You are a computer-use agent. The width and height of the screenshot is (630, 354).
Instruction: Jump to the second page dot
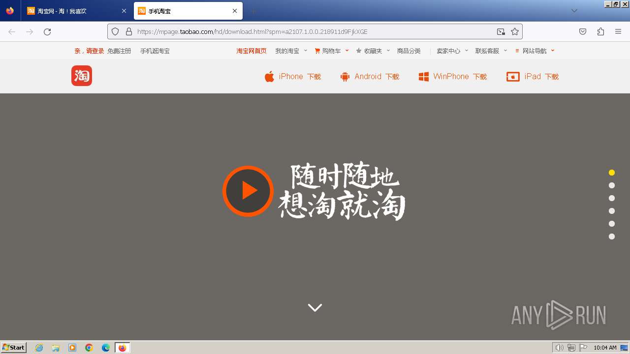coord(612,185)
